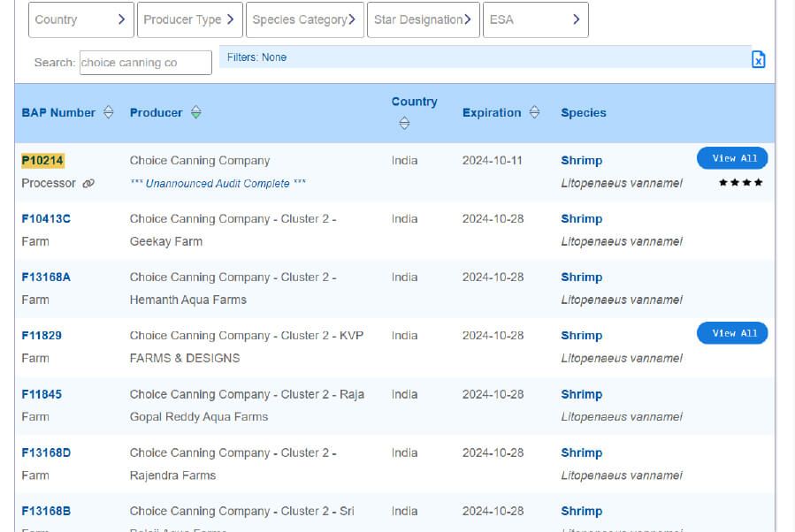Click the Species column header
The width and height of the screenshot is (795, 532).
[x=584, y=112]
